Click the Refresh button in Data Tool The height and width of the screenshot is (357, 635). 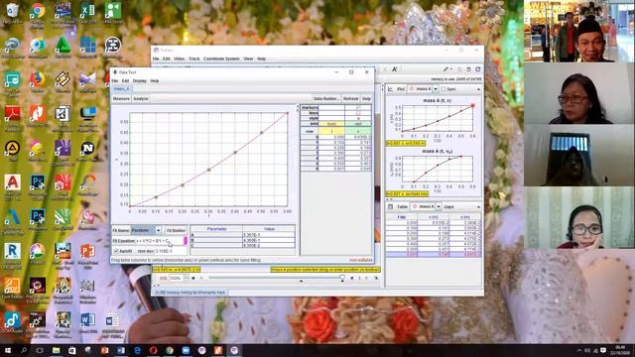[x=350, y=99]
